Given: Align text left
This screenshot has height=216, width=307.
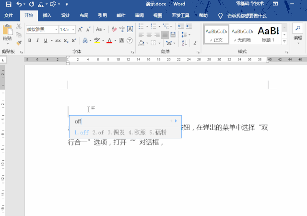Looking at the screenshot, I should (x=141, y=35).
